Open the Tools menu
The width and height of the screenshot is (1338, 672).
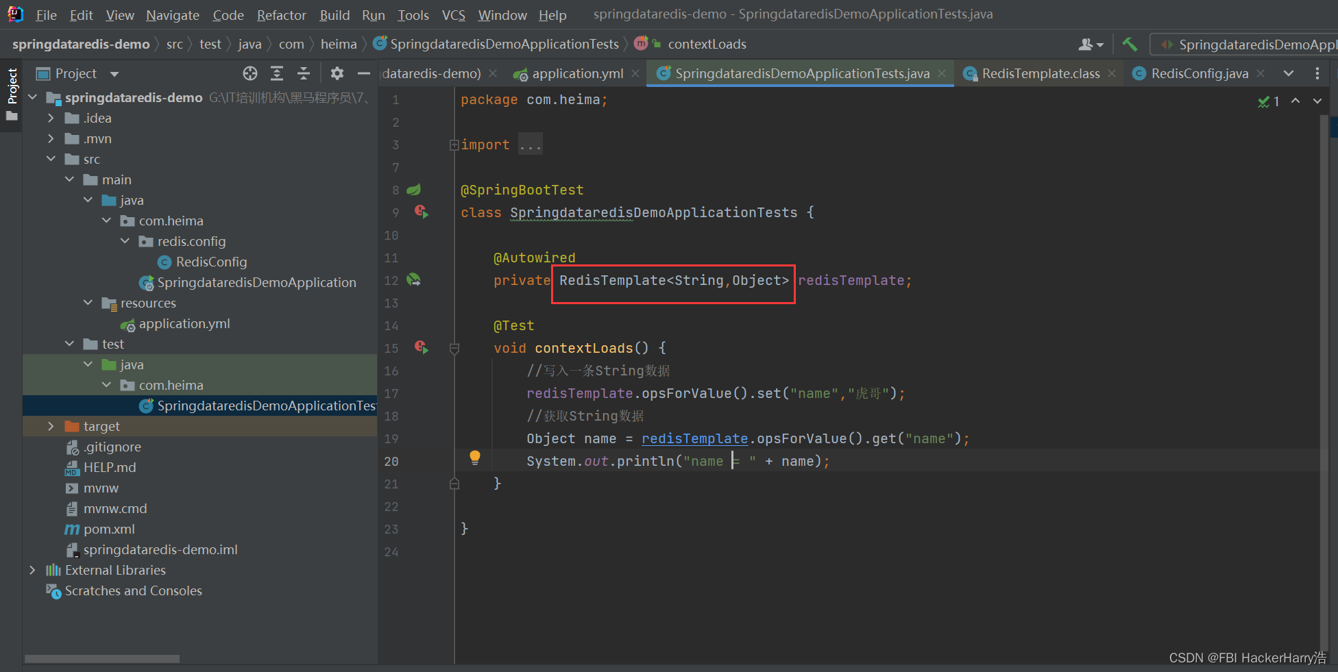413,15
